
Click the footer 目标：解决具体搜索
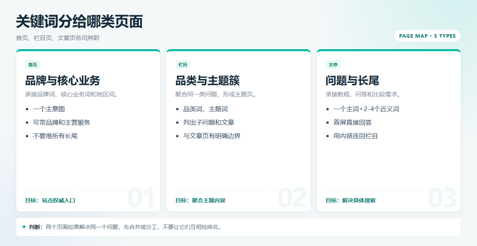tap(351, 200)
